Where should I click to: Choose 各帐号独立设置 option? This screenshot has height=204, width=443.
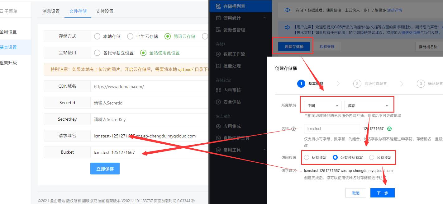pos(114,53)
